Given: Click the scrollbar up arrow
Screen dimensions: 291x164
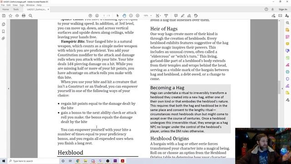Looking at the screenshot, I should (x=279, y=20).
